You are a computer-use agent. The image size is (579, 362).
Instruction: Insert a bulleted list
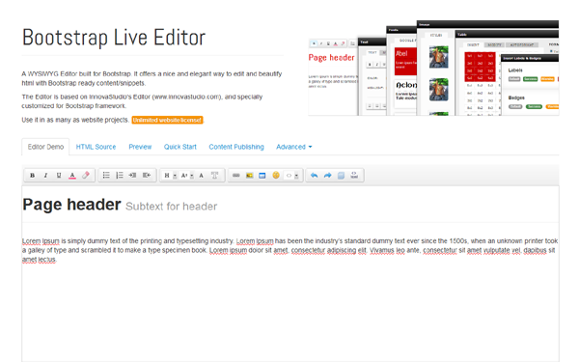click(x=106, y=176)
